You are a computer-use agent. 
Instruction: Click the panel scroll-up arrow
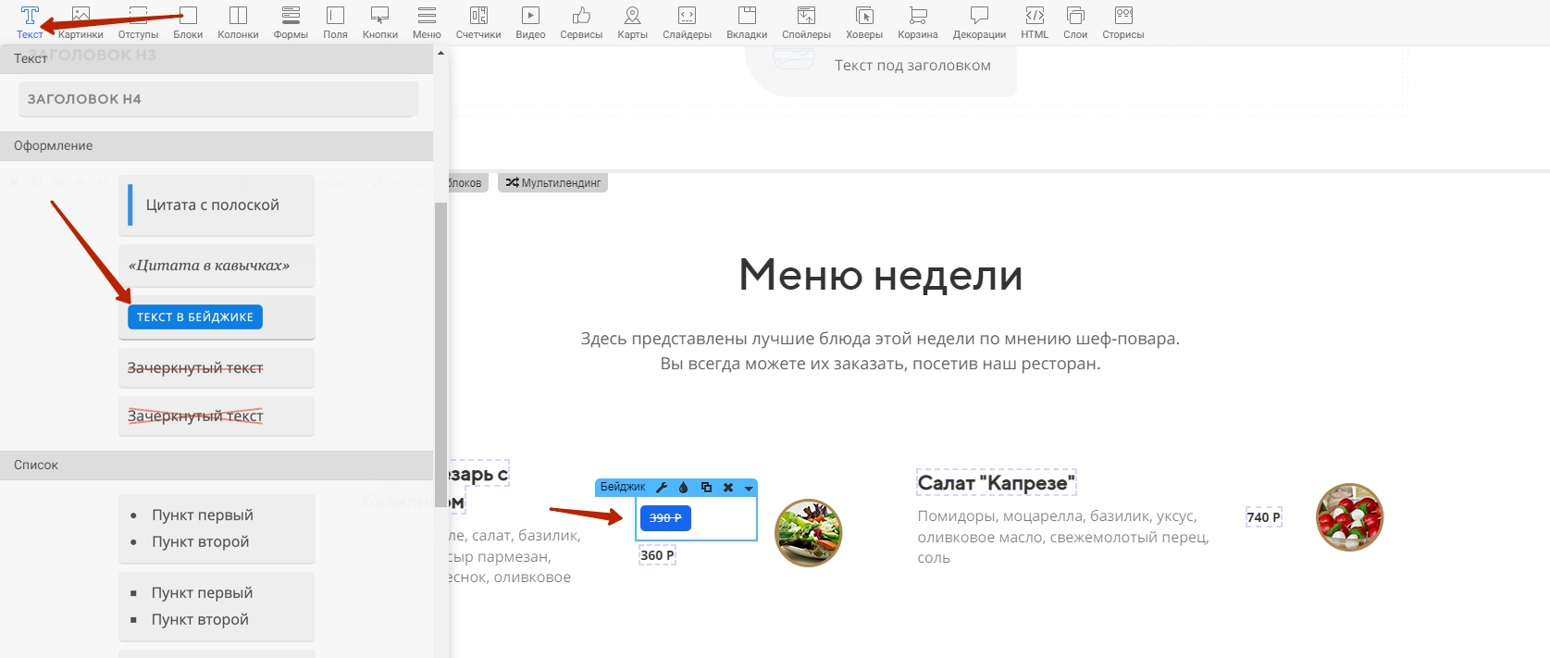pos(440,53)
